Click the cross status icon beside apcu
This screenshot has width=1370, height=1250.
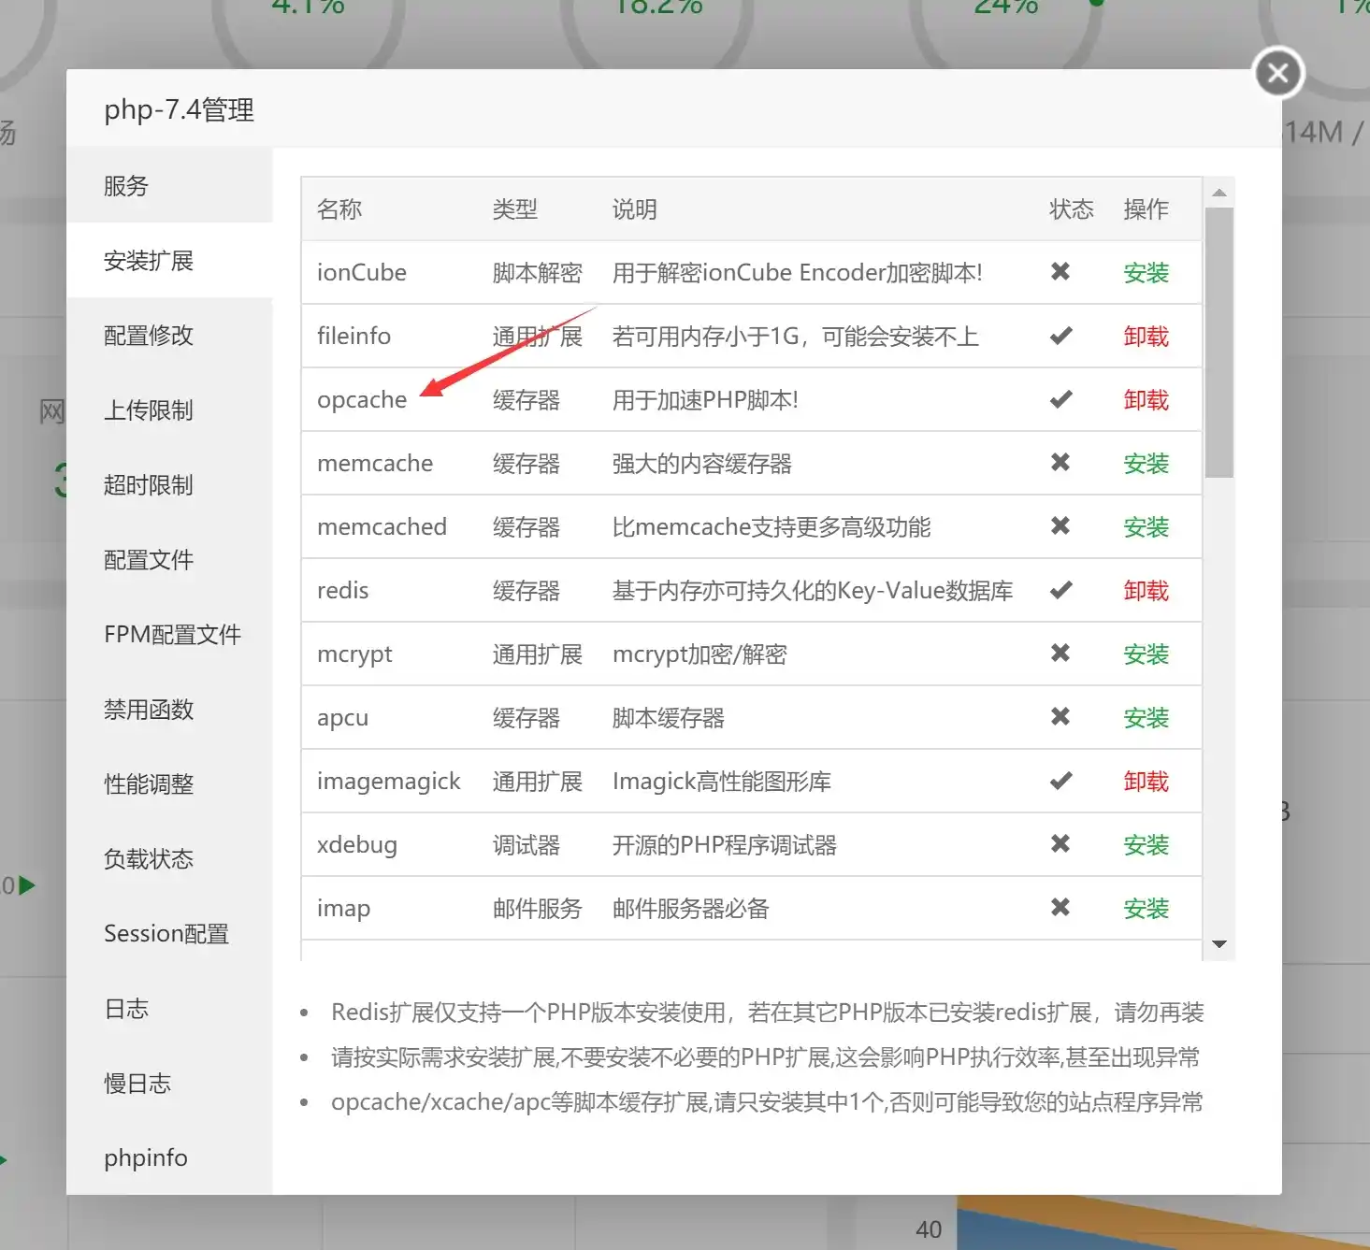(1060, 717)
